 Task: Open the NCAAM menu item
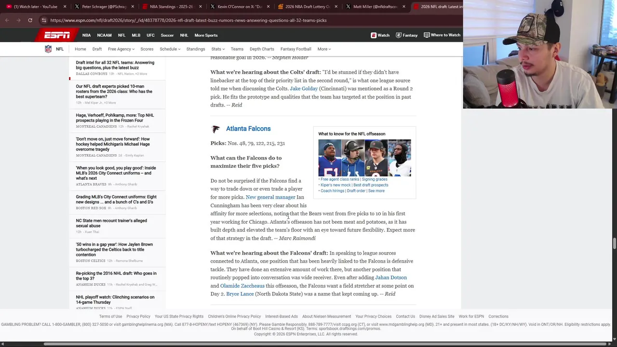point(104,35)
